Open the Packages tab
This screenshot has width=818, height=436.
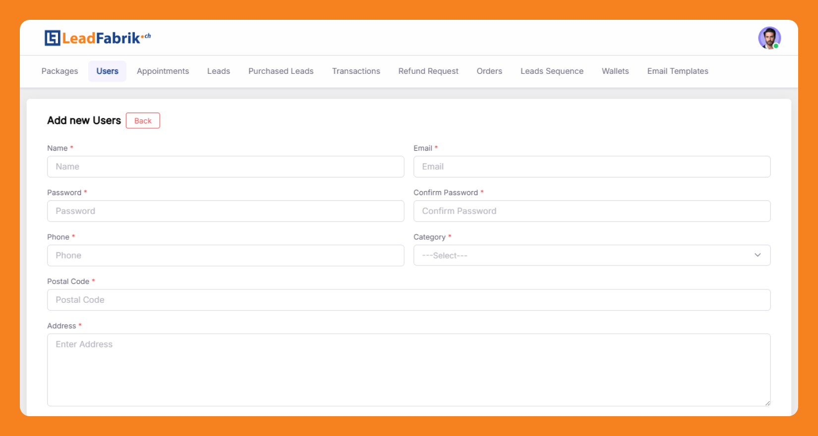(x=59, y=71)
